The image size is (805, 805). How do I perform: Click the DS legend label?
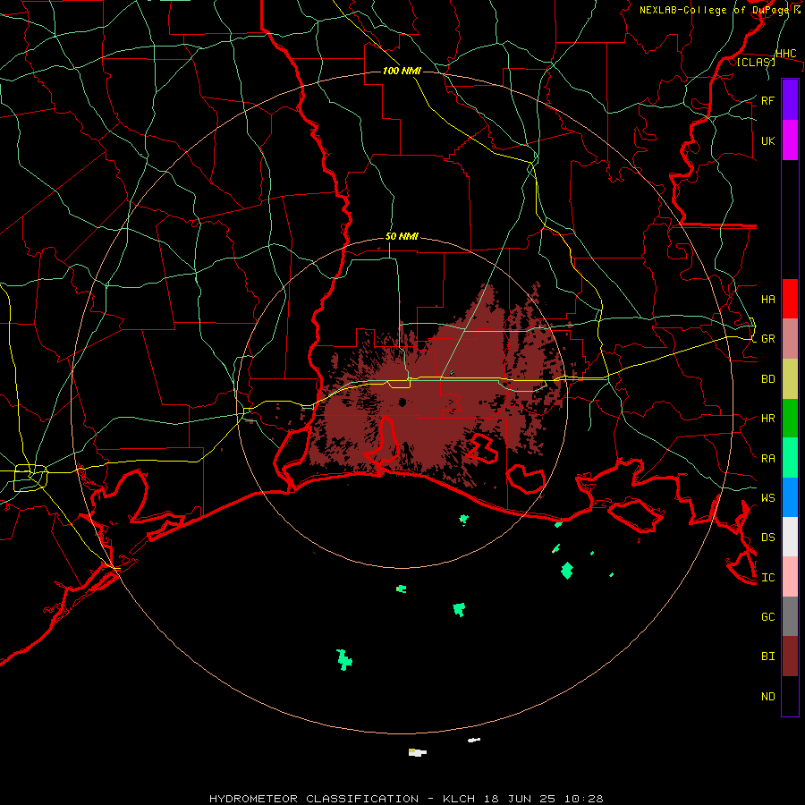(x=767, y=537)
